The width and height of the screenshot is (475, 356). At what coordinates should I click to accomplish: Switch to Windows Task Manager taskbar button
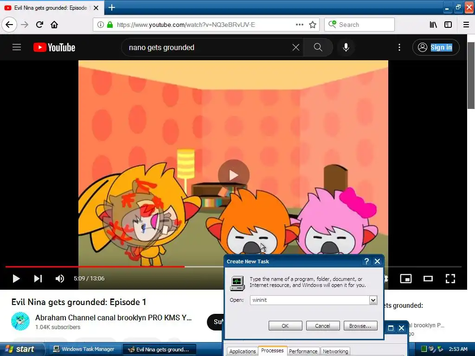[84, 350]
